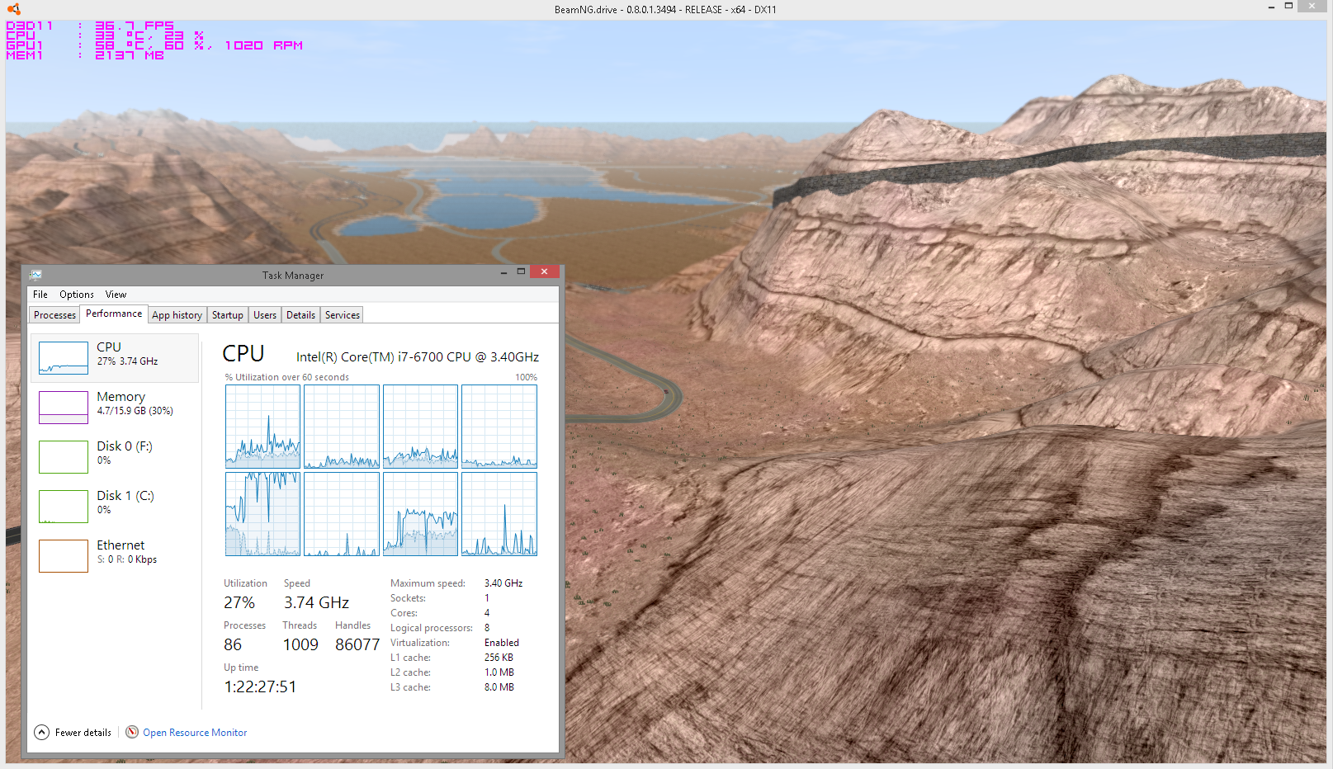Minimize the BeamNG.drive window
The height and width of the screenshot is (769, 1333).
pyautogui.click(x=1271, y=7)
